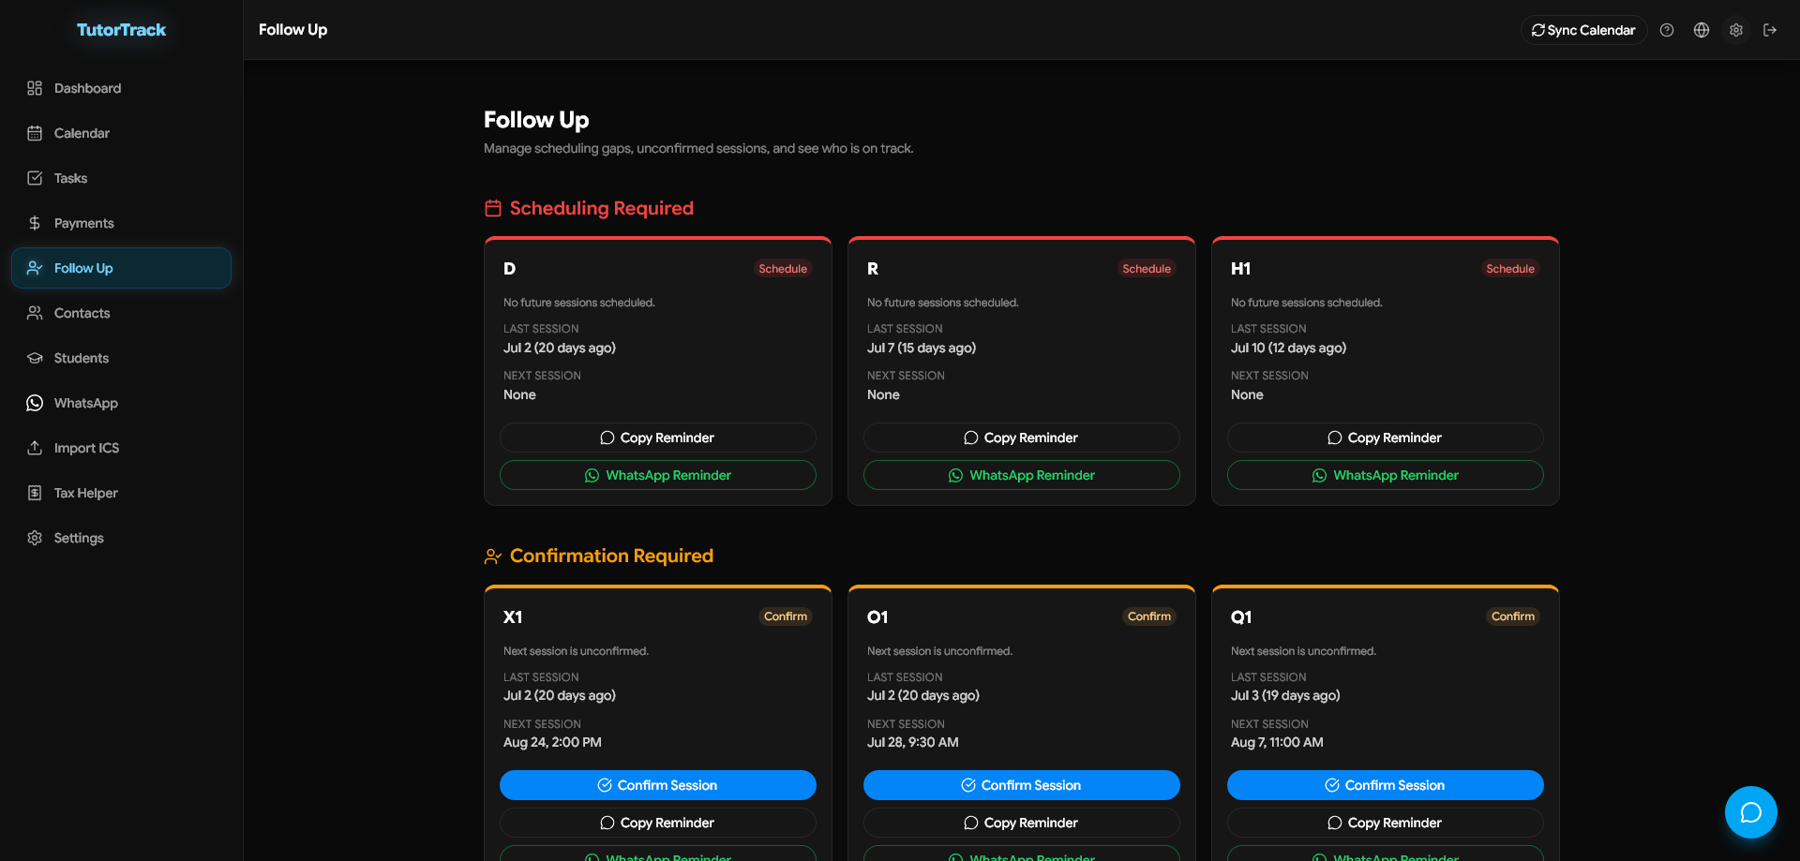Open Tax Helper page
1800x861 pixels.
click(x=121, y=493)
